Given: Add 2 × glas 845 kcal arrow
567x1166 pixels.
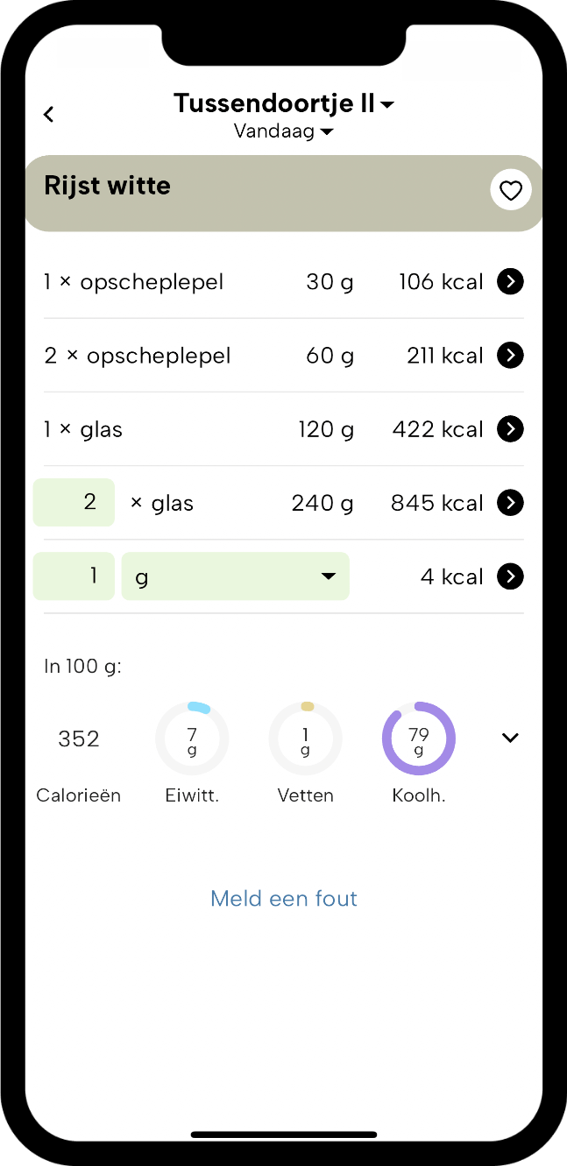Looking at the screenshot, I should click(x=510, y=502).
